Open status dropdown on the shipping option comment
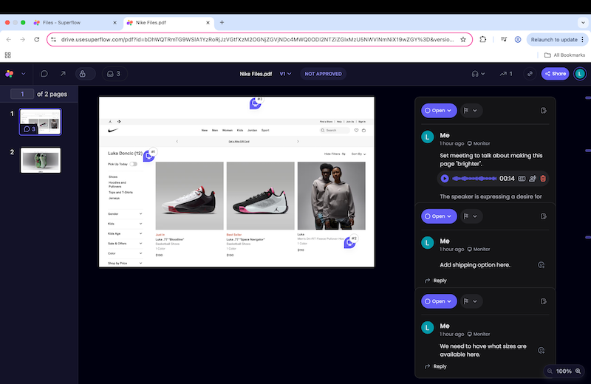Viewport: 591px width, 384px height. (439, 216)
